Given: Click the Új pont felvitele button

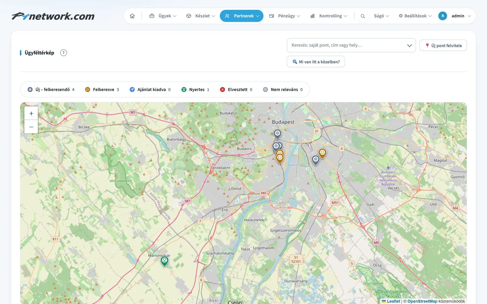Looking at the screenshot, I should tap(443, 45).
